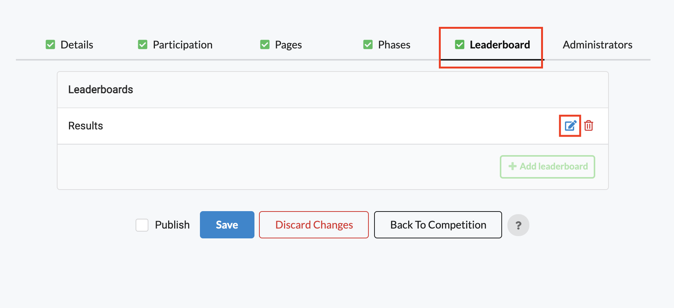Viewport: 674px width, 308px height.
Task: Click the edit icon for Results leaderboard
Action: 570,126
